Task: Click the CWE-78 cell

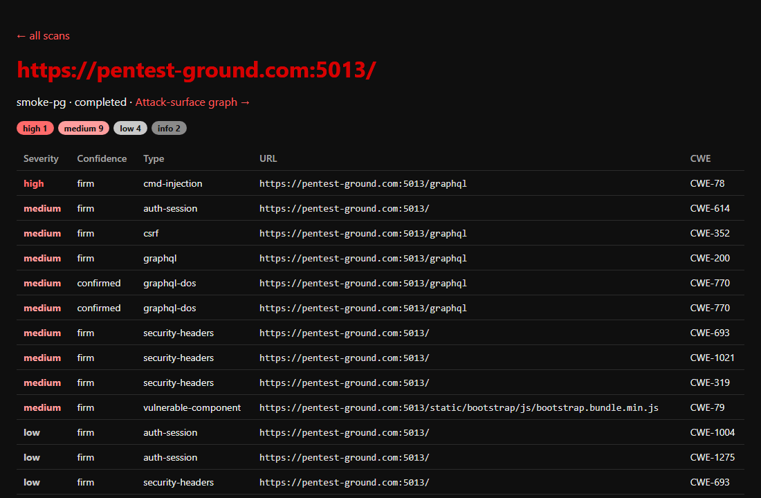Action: [x=707, y=183]
